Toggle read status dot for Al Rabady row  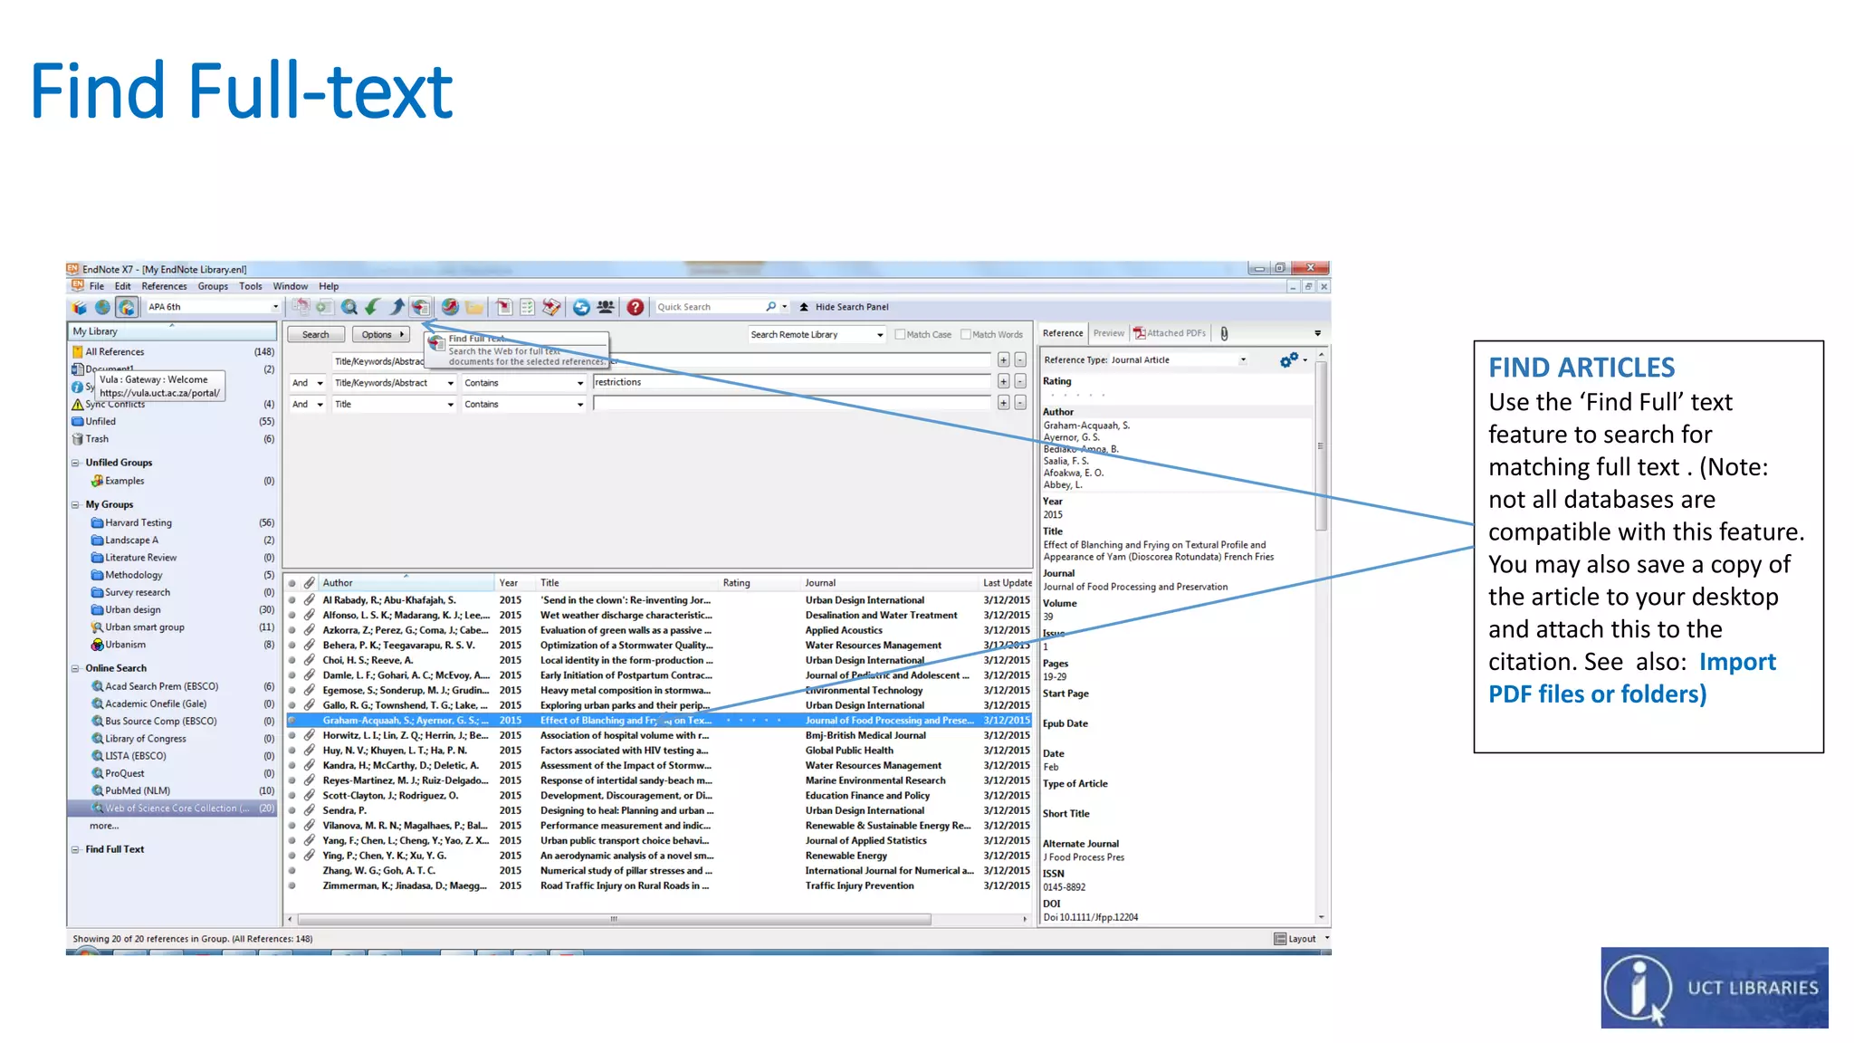(292, 600)
